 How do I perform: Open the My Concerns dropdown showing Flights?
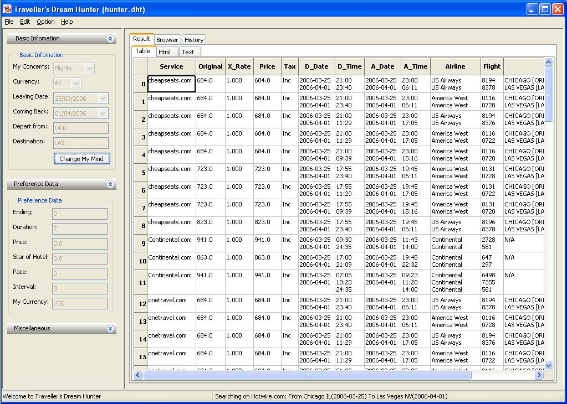[74, 68]
